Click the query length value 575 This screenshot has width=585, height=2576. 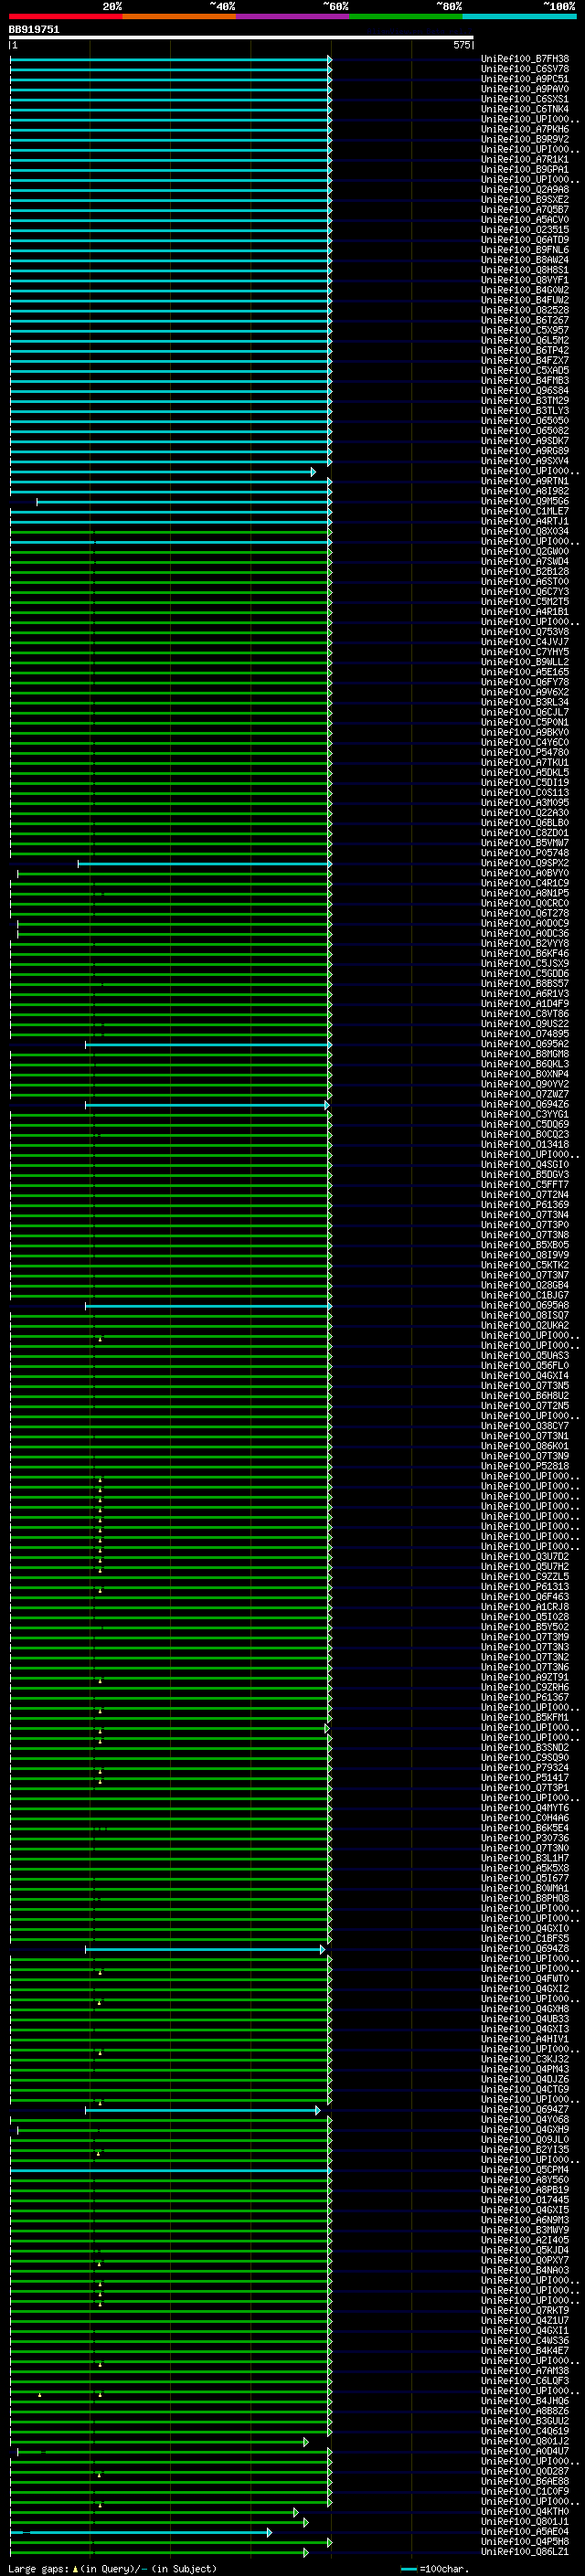[x=461, y=45]
